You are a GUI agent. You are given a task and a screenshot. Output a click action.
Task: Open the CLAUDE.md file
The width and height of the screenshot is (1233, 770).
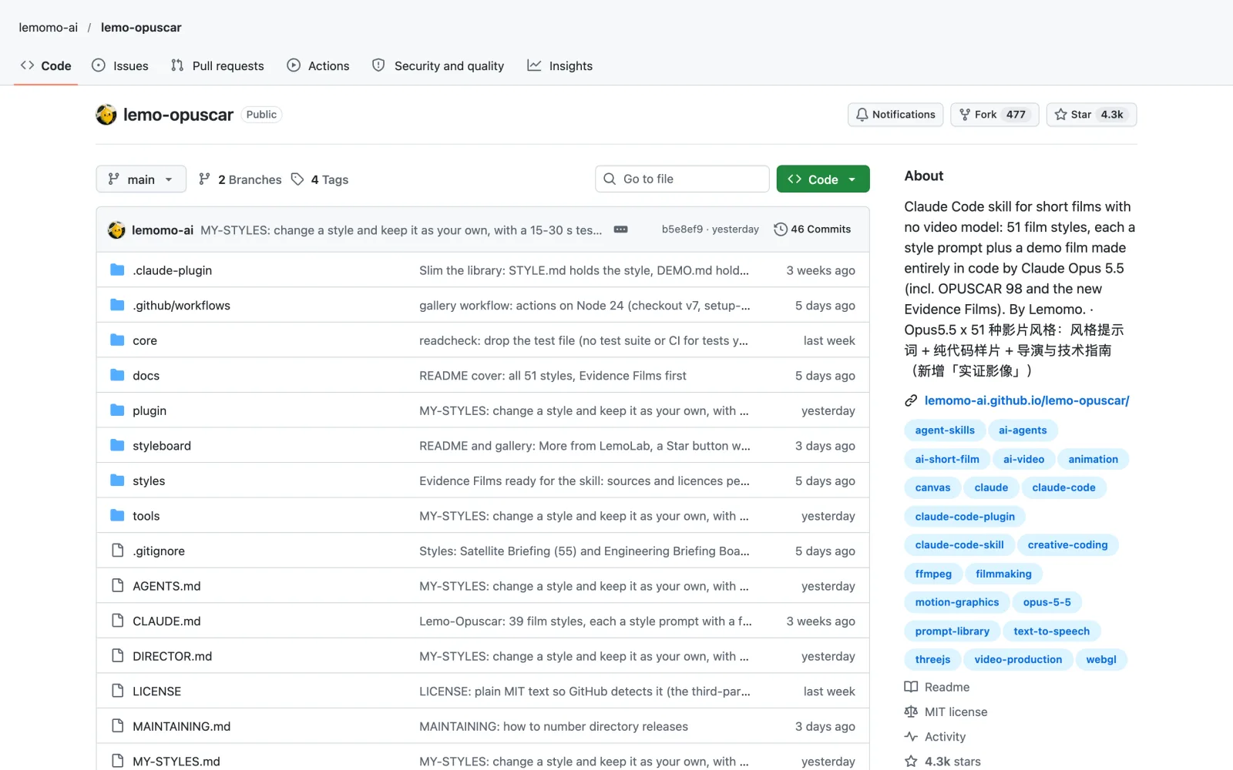166,621
